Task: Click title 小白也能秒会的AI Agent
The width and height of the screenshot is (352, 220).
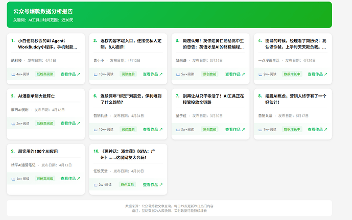Action: click(x=48, y=44)
